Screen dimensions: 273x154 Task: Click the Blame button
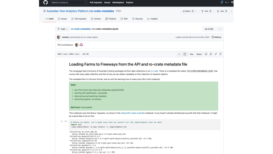pyautogui.click(x=199, y=54)
